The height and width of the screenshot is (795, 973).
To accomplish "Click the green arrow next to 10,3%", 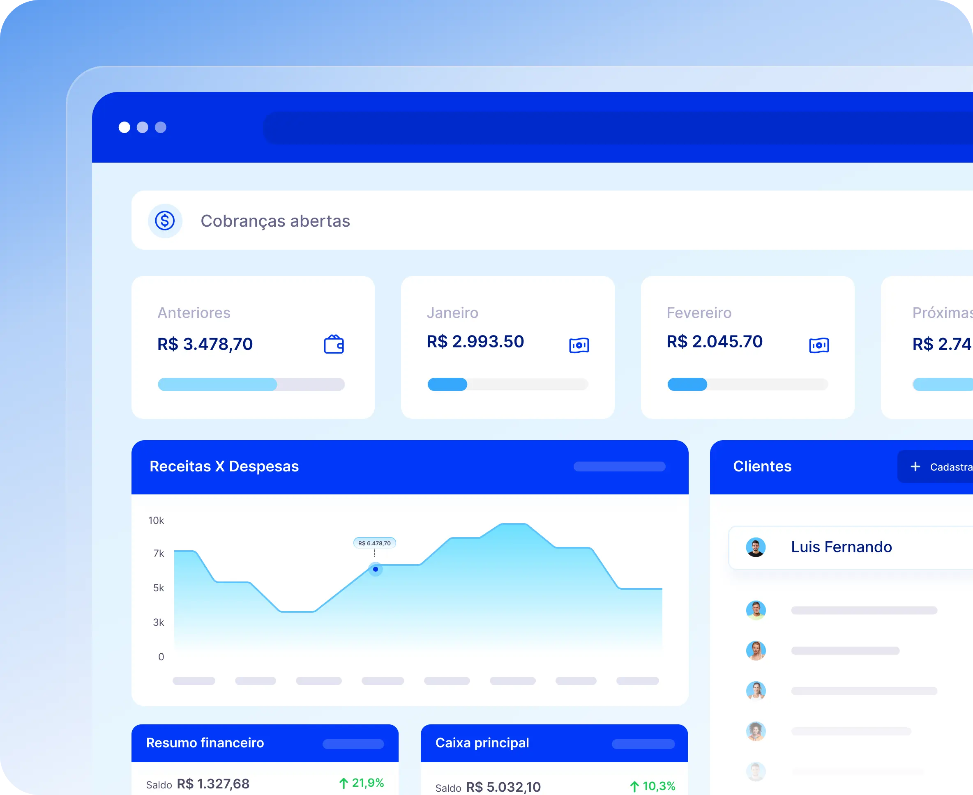I will click(x=634, y=786).
